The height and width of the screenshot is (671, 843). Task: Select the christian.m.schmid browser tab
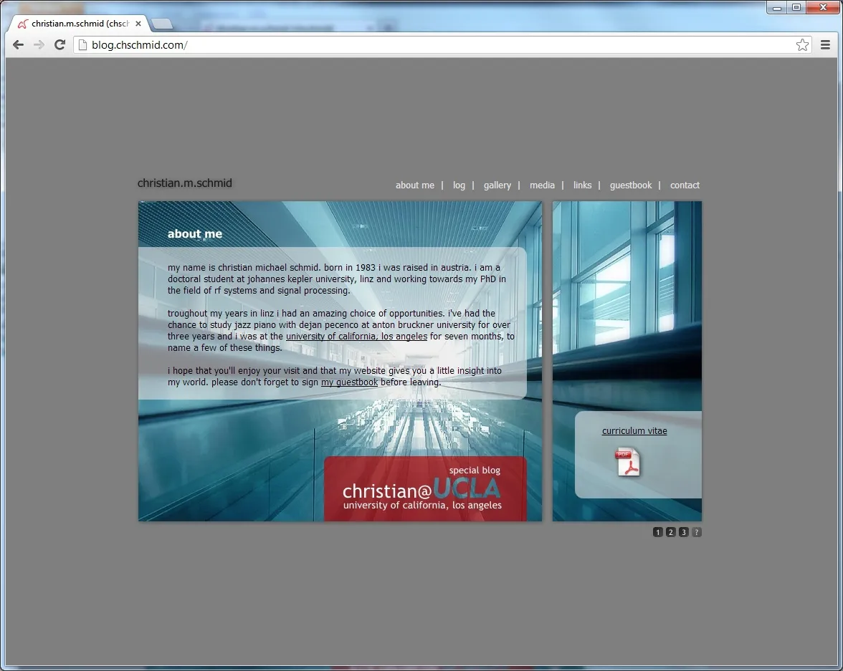(78, 24)
